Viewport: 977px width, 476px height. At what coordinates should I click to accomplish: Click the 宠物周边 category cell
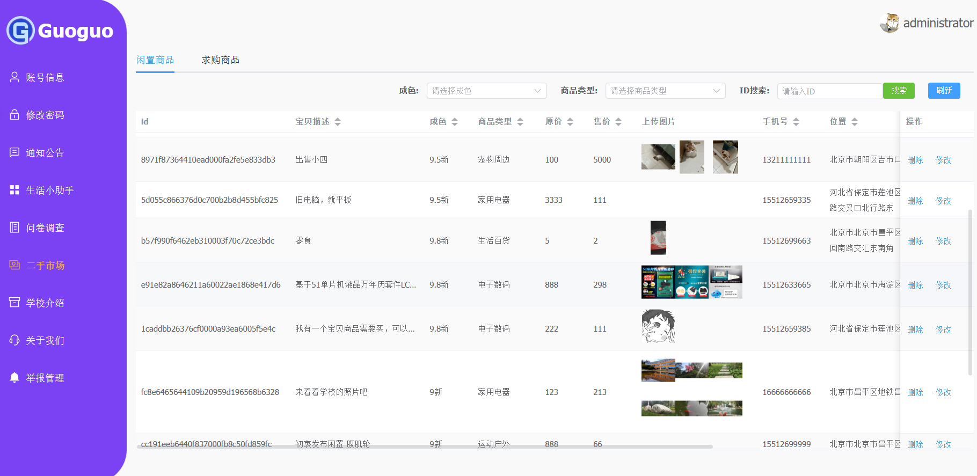(494, 160)
